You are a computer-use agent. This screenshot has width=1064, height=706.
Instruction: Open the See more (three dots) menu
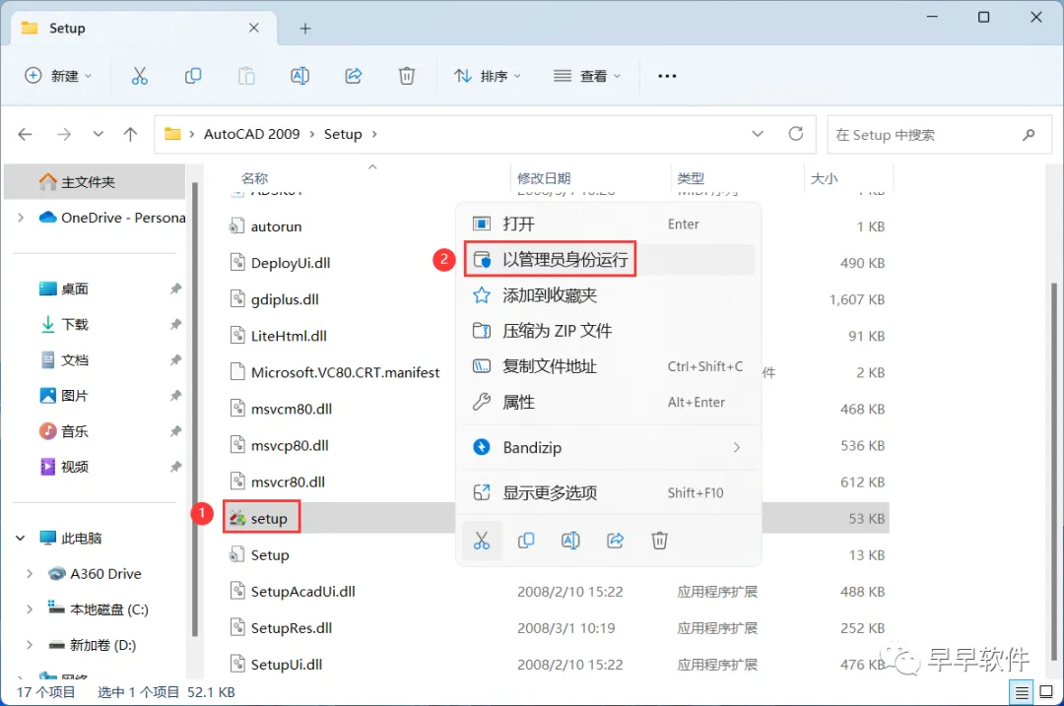click(x=667, y=76)
